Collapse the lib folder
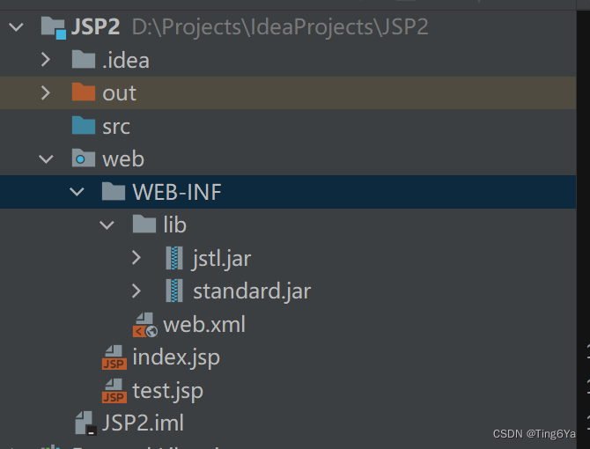 (x=107, y=224)
